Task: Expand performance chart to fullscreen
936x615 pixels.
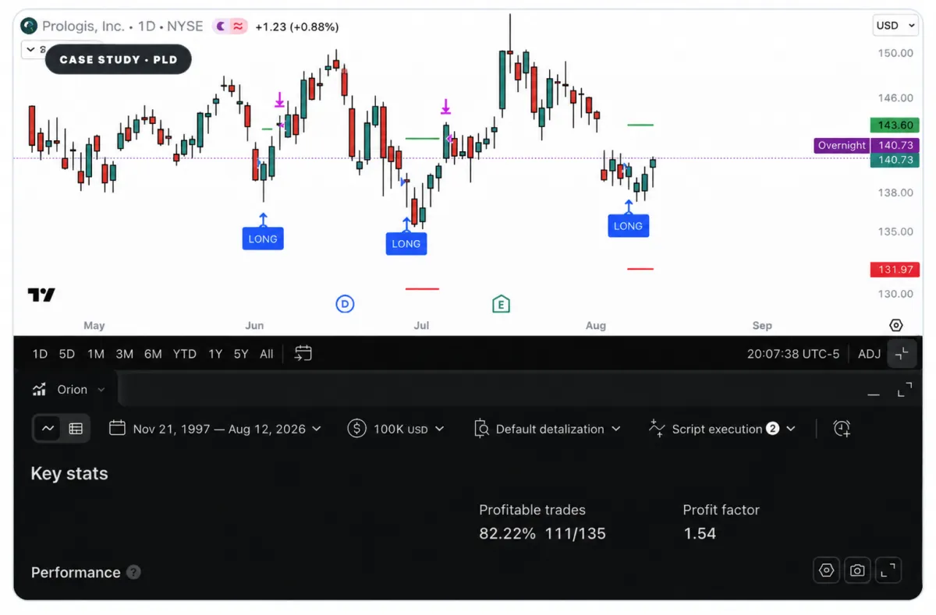Action: [x=888, y=571]
